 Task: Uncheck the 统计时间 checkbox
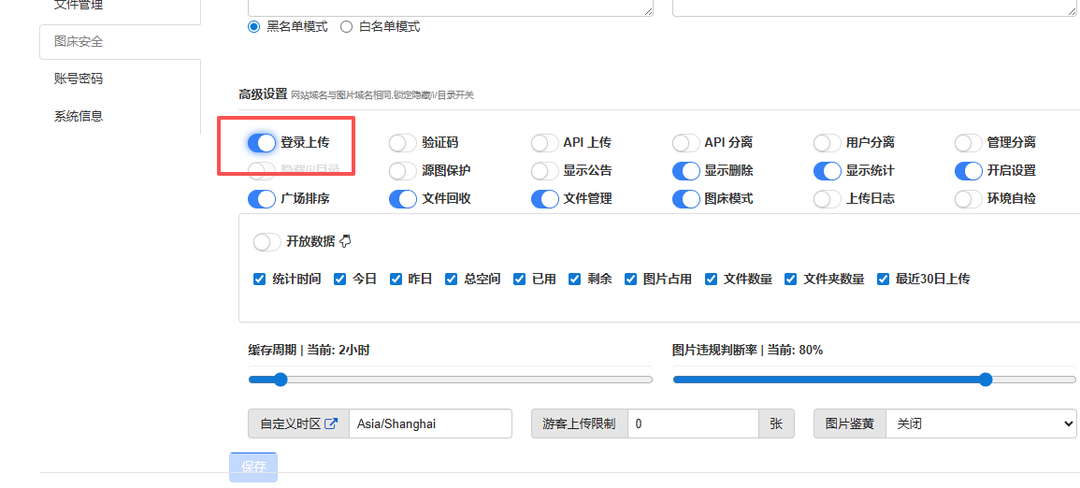[260, 279]
